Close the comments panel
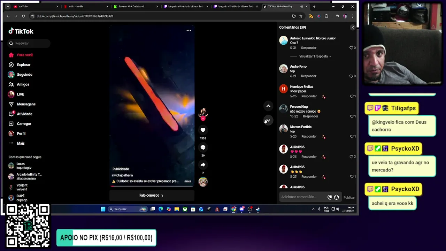The width and height of the screenshot is (446, 251). click(353, 27)
